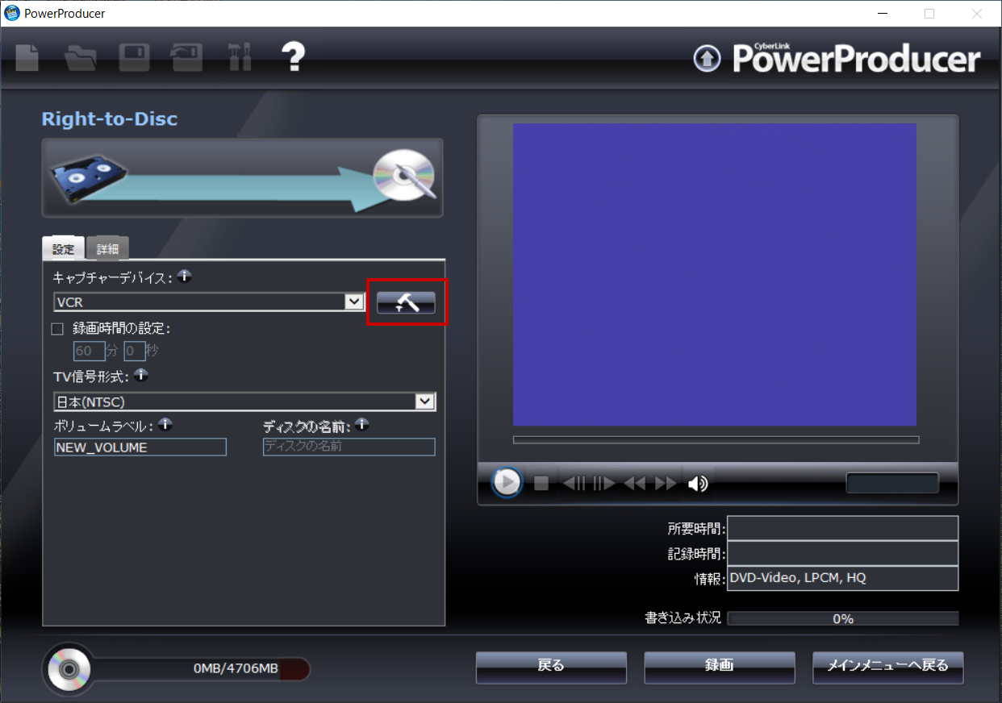Show info icon next to ボリュームラベル
Viewport: 1002px width, 703px height.
pos(165,424)
